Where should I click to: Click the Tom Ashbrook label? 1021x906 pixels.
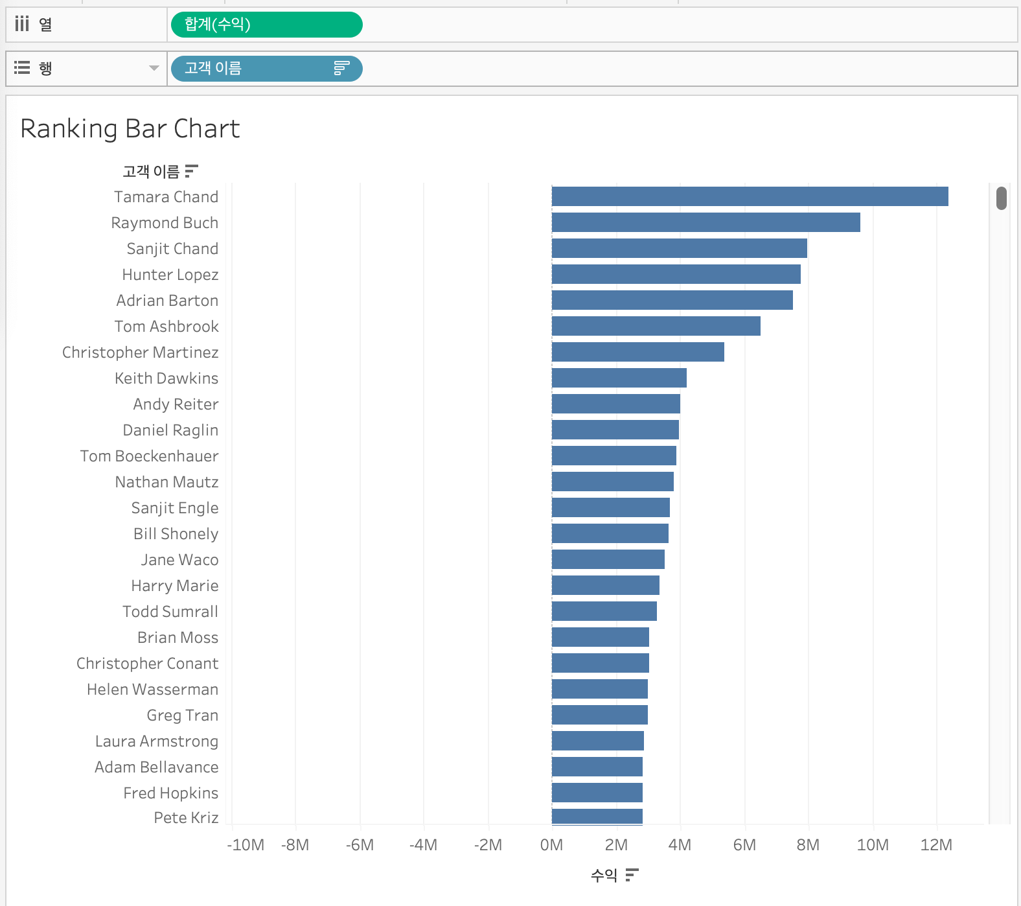coord(166,326)
